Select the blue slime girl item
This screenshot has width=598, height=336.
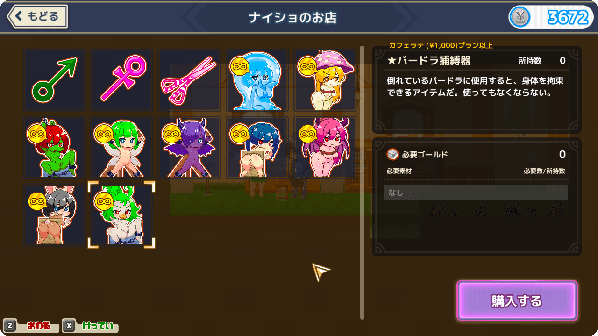257,80
